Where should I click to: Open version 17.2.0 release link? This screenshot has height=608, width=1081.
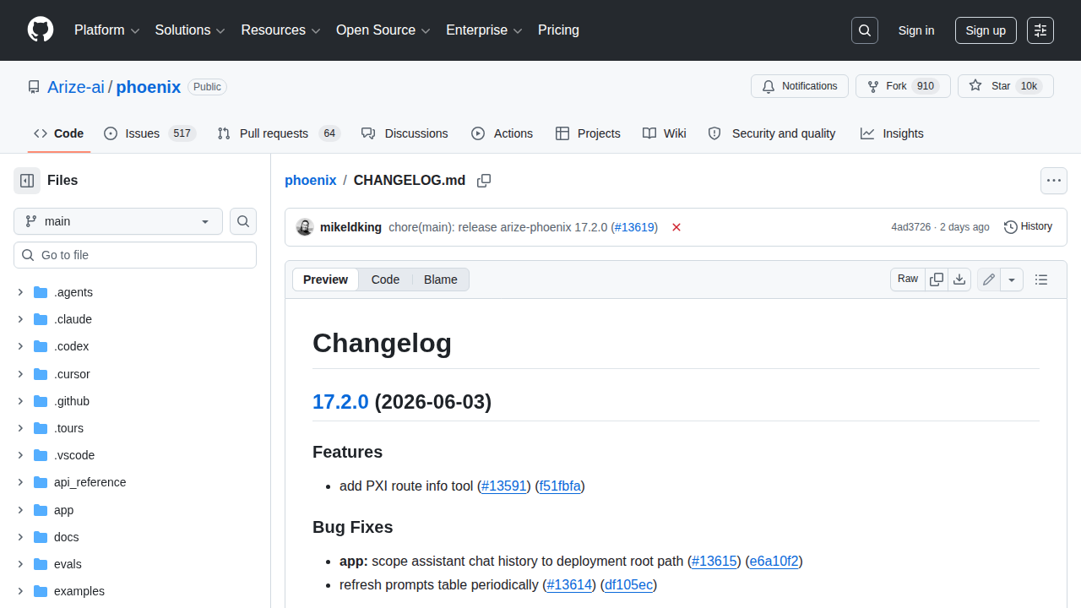[340, 402]
